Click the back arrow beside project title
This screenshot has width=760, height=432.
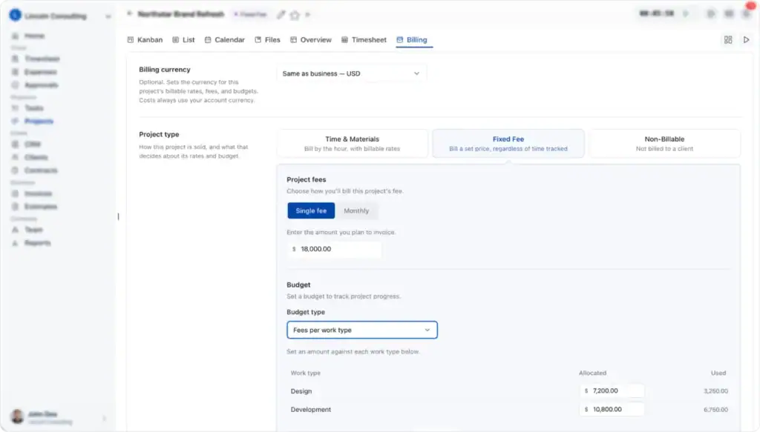(129, 14)
